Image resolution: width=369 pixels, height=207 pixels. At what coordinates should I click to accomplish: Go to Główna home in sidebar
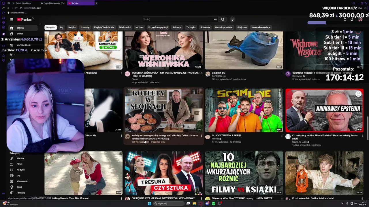(22, 28)
